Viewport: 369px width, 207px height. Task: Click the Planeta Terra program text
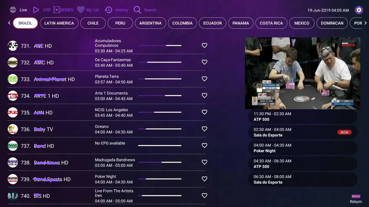[x=106, y=77]
